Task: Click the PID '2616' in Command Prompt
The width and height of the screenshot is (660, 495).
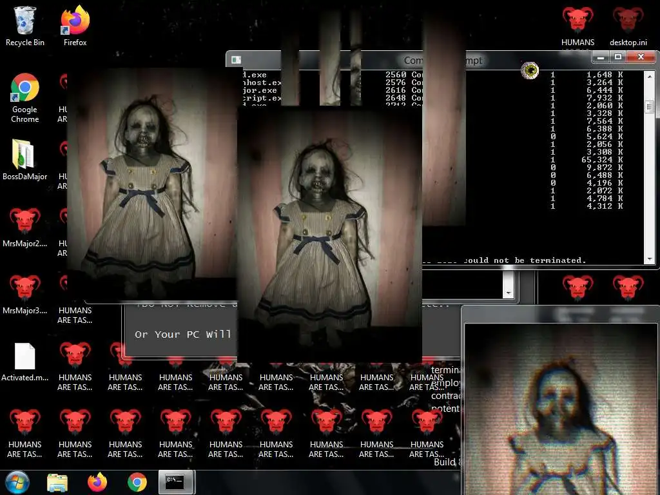Action: pyautogui.click(x=396, y=90)
